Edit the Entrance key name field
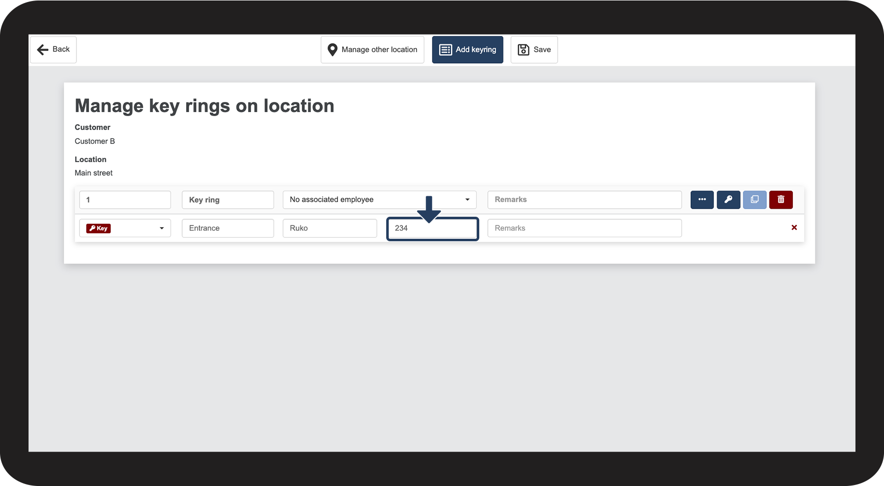The width and height of the screenshot is (884, 486). pos(228,228)
